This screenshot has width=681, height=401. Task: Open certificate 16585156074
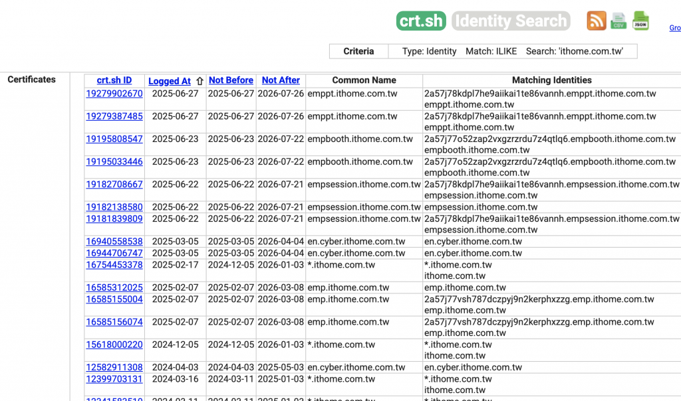(114, 322)
